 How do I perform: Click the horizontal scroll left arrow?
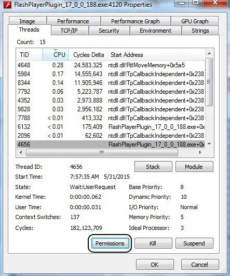(x=21, y=152)
